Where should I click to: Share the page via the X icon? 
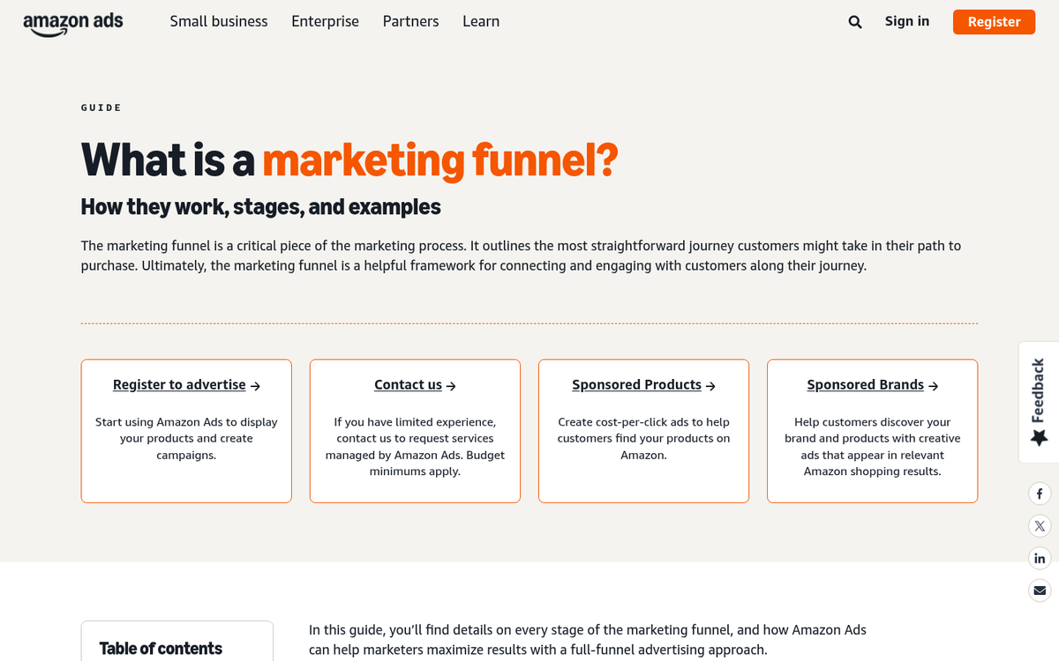point(1040,525)
